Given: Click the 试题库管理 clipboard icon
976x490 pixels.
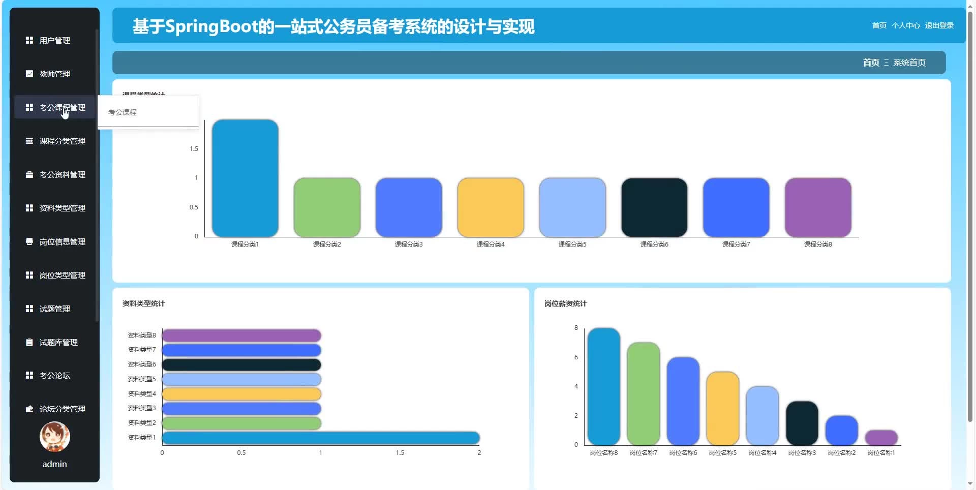Looking at the screenshot, I should coord(29,342).
